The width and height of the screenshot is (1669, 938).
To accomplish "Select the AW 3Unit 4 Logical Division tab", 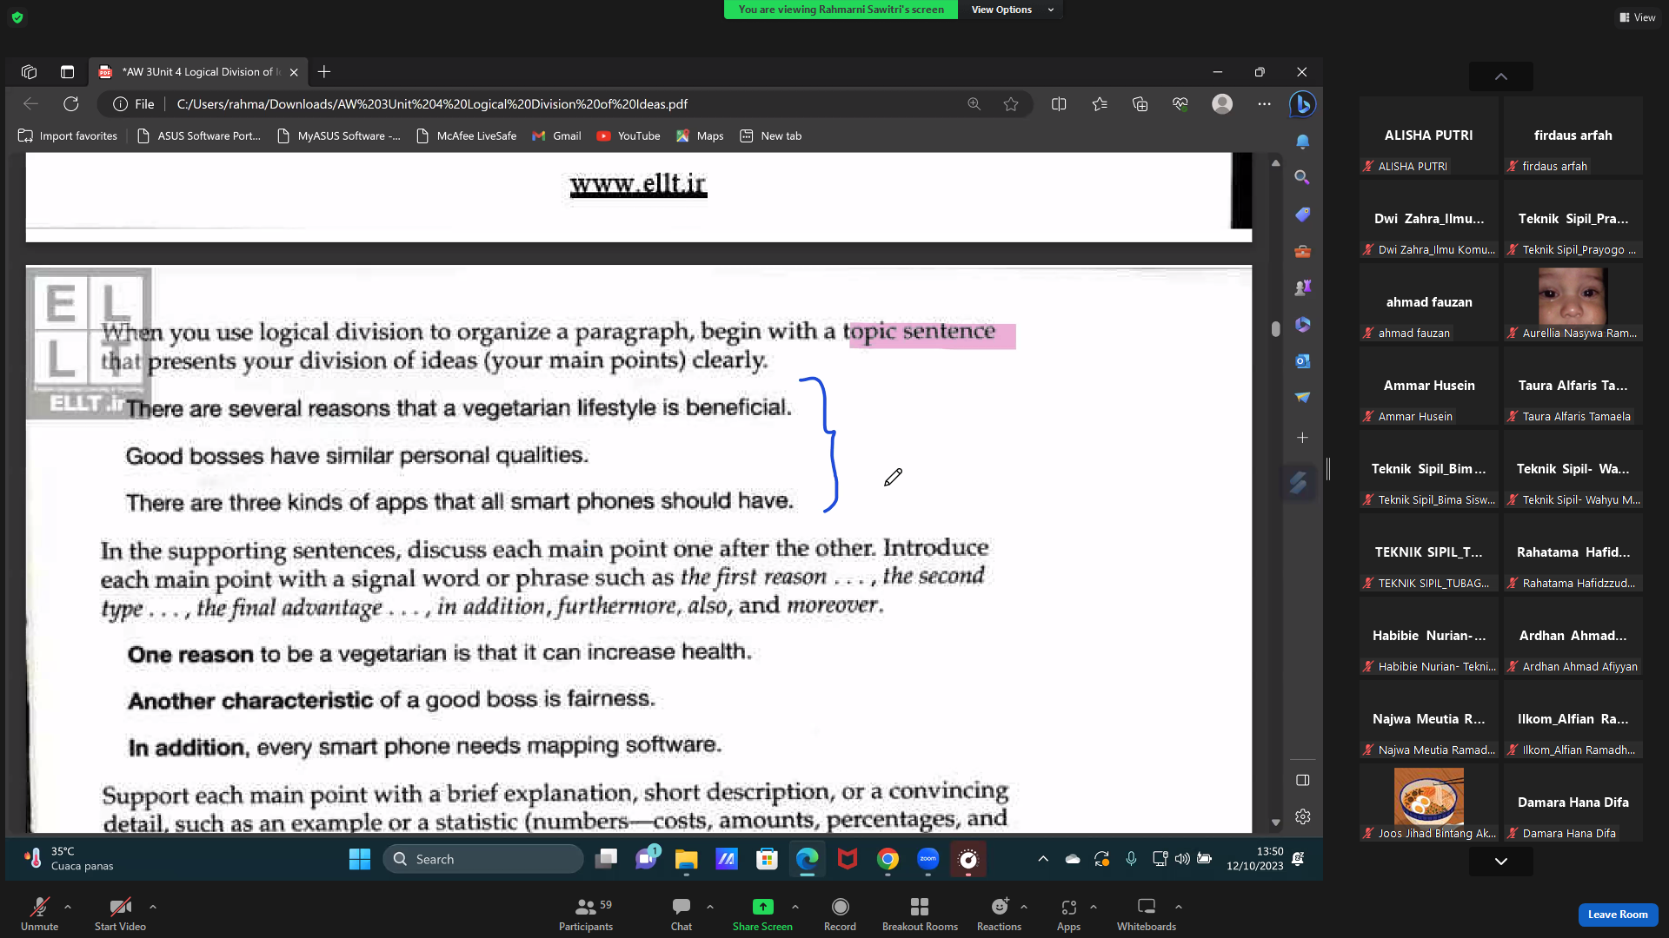I will [x=198, y=72].
